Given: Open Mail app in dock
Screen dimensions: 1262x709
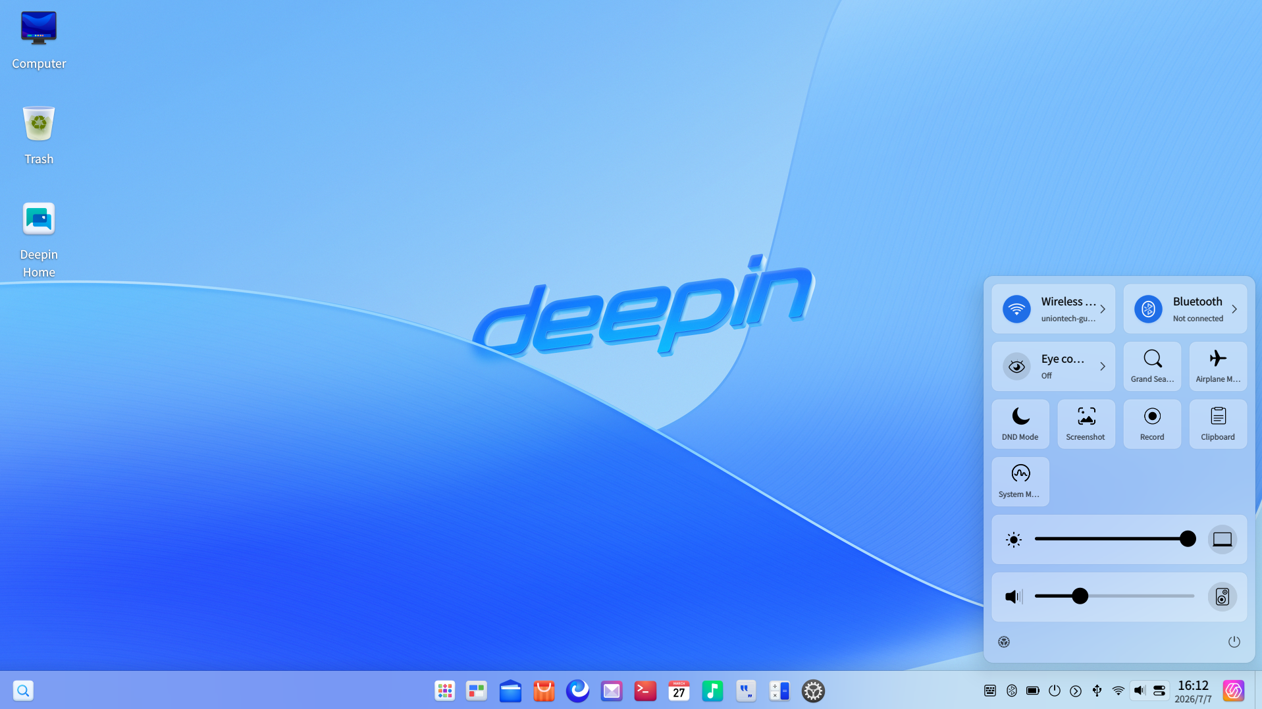Looking at the screenshot, I should [612, 691].
